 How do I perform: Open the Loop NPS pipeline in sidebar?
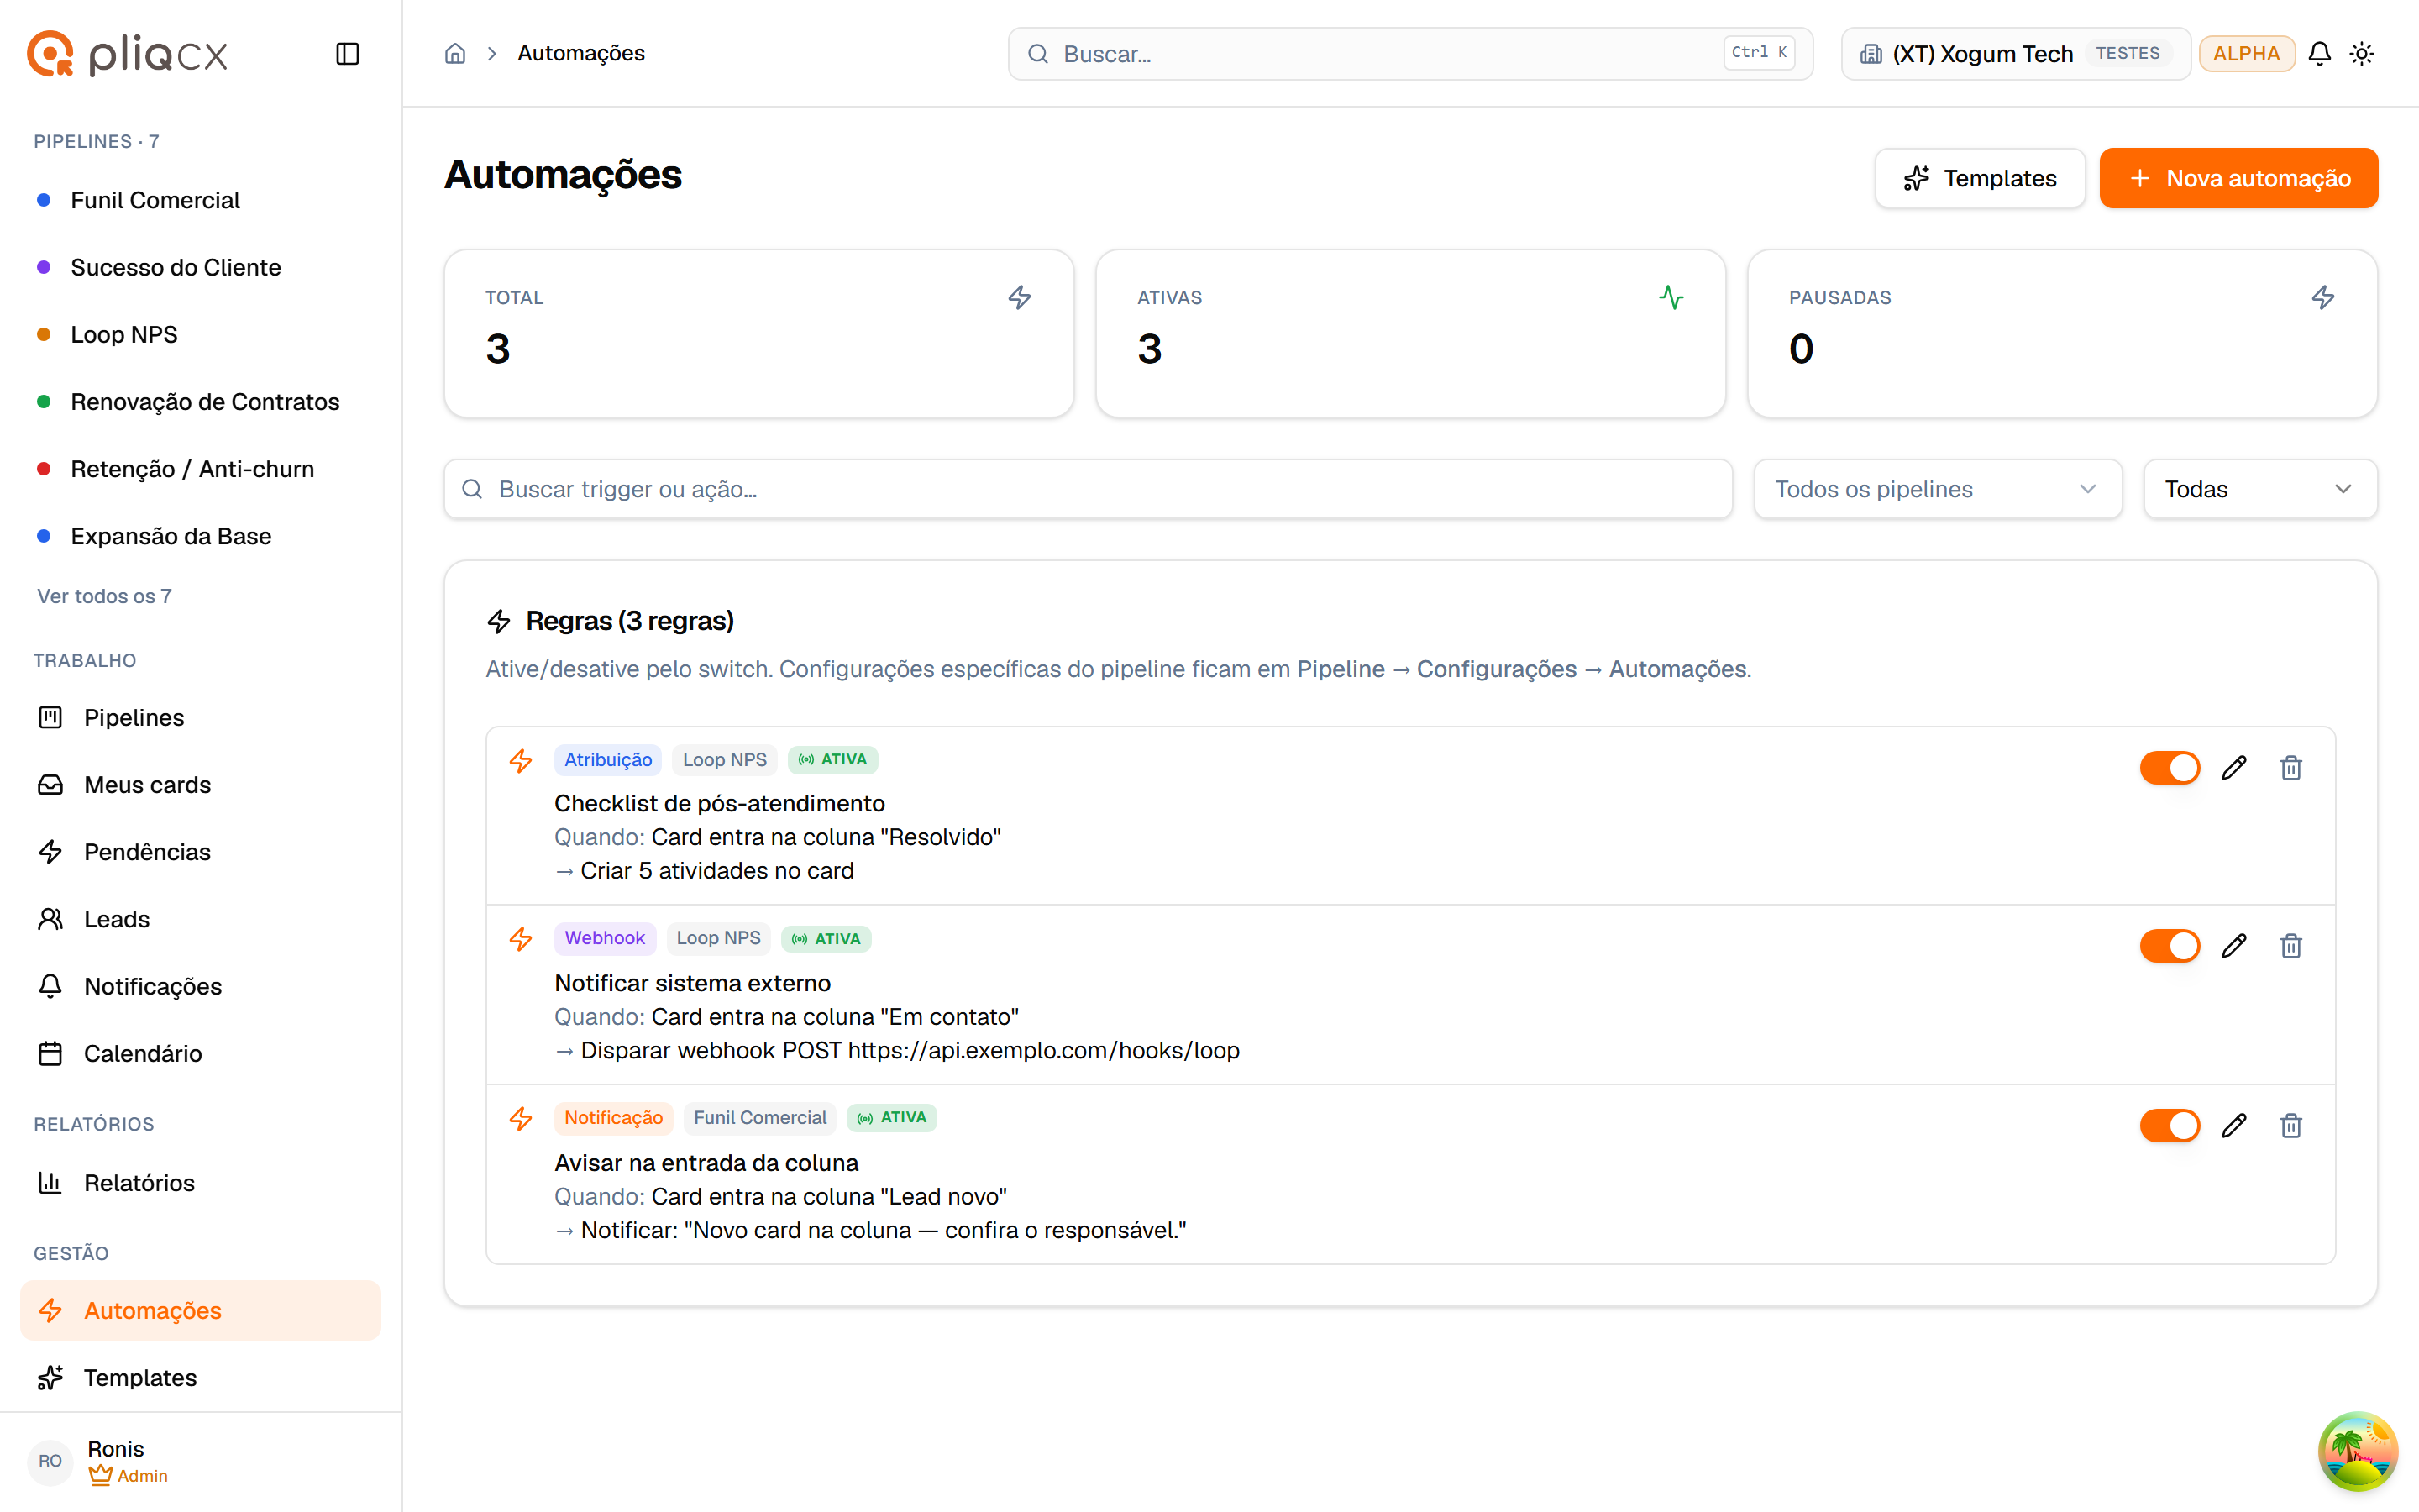click(x=200, y=334)
